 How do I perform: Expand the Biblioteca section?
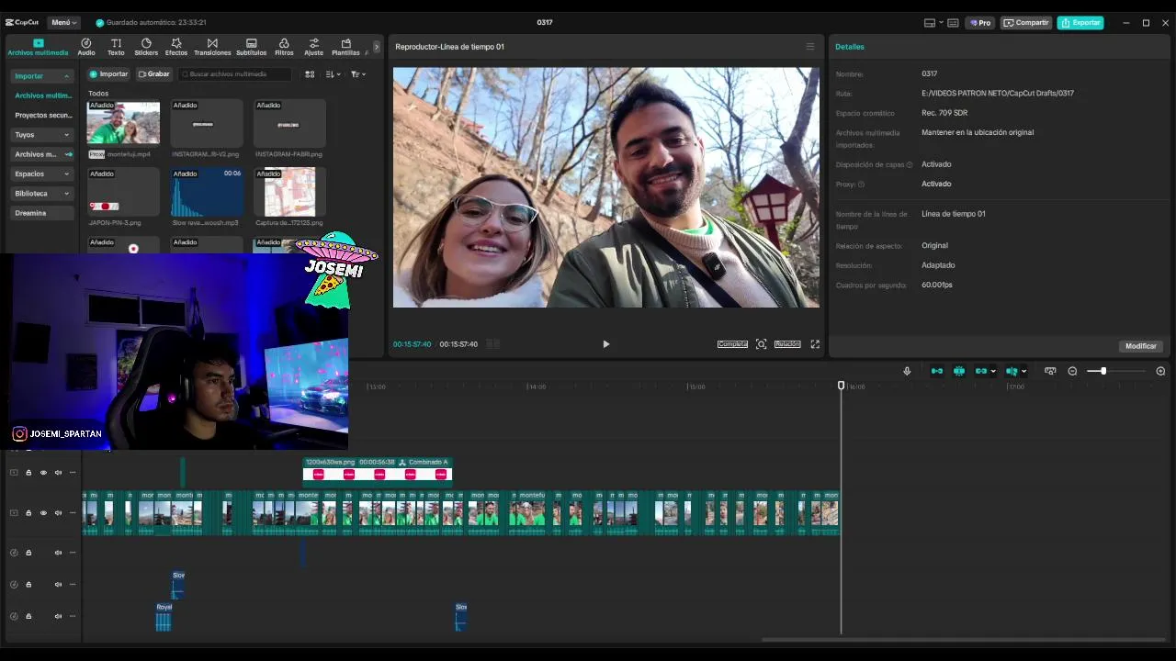coord(42,194)
